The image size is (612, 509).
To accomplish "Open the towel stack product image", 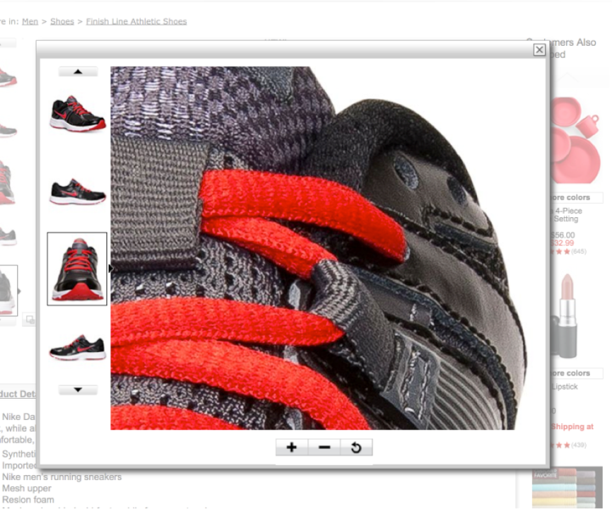I will (568, 488).
